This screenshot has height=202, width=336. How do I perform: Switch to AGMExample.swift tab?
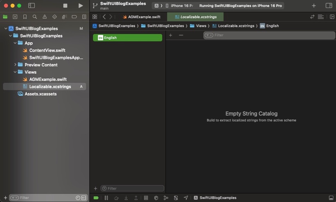click(142, 17)
